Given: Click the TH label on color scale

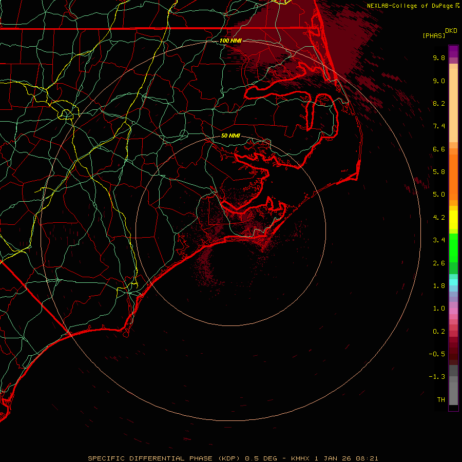Looking at the screenshot, I should [441, 400].
